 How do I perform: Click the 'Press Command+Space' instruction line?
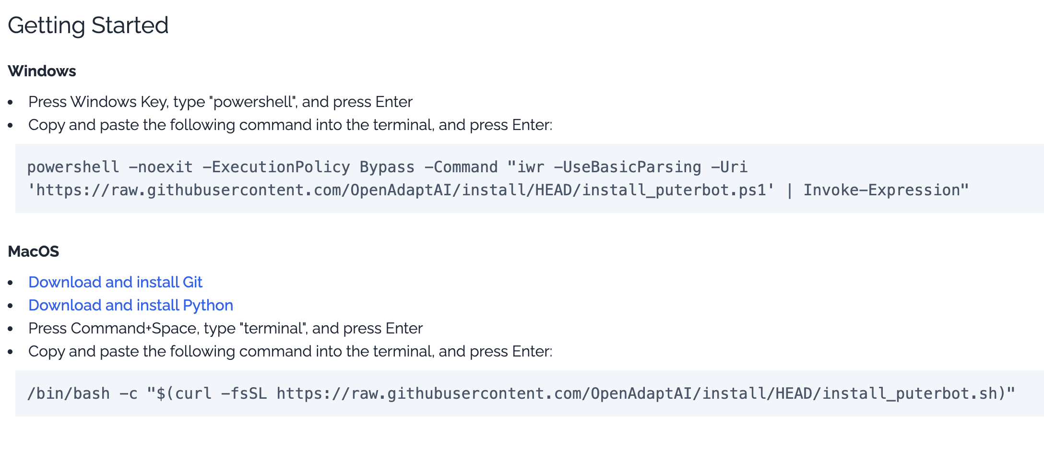[x=225, y=328]
